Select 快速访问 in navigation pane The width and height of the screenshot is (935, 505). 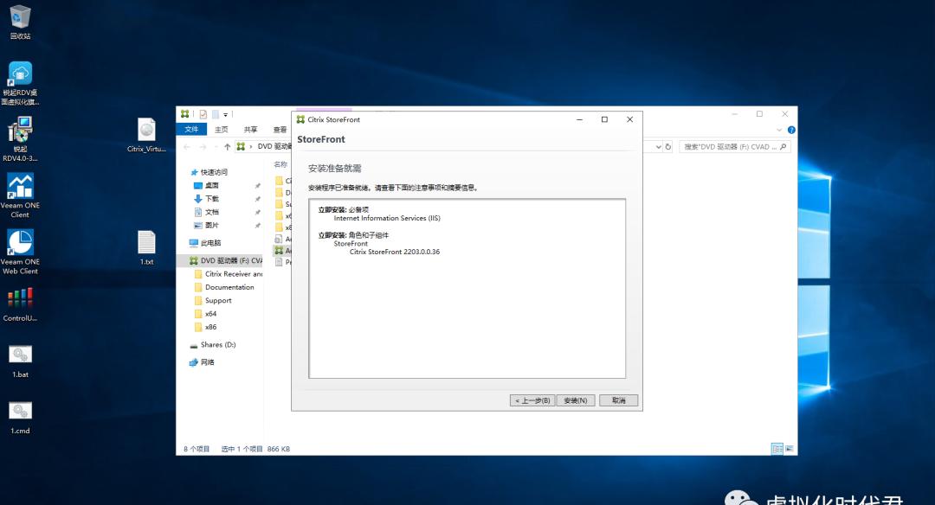[x=214, y=172]
